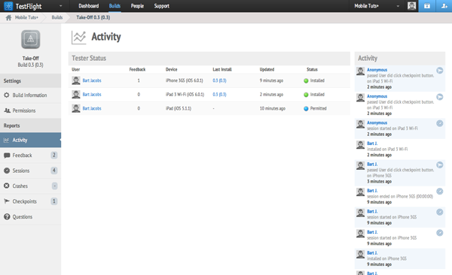The height and width of the screenshot is (275, 452).
Task: Open Bart J. link for installed on iPhone 3GS
Action: click(x=372, y=253)
